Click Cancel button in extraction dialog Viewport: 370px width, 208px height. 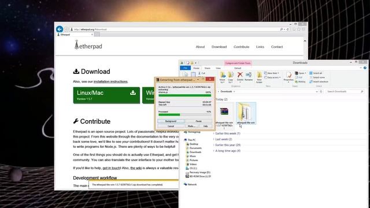[x=171, y=126]
